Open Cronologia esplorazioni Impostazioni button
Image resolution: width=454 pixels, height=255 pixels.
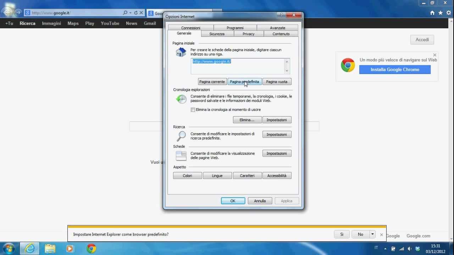point(277,120)
